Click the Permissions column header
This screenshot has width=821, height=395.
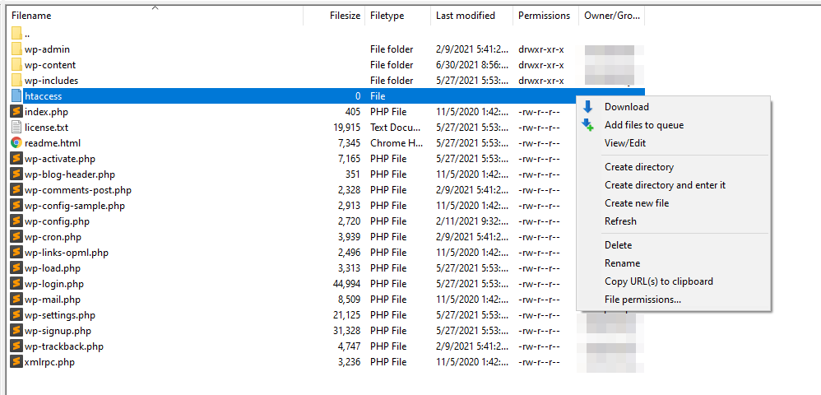tap(543, 16)
